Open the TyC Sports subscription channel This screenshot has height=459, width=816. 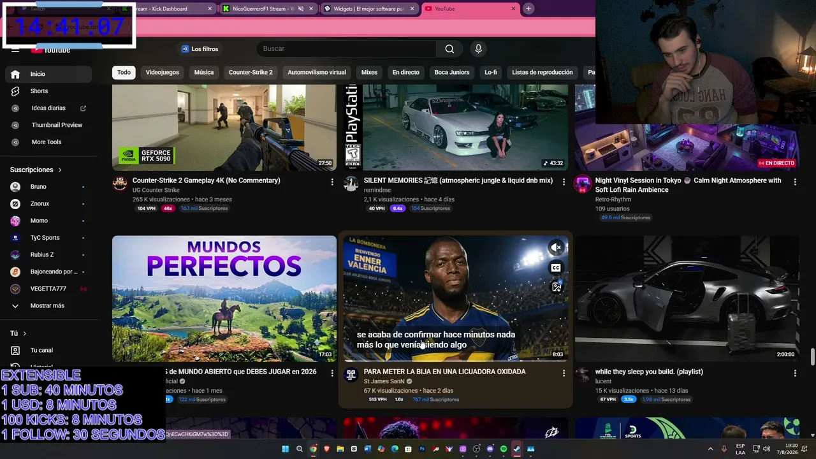(48, 238)
